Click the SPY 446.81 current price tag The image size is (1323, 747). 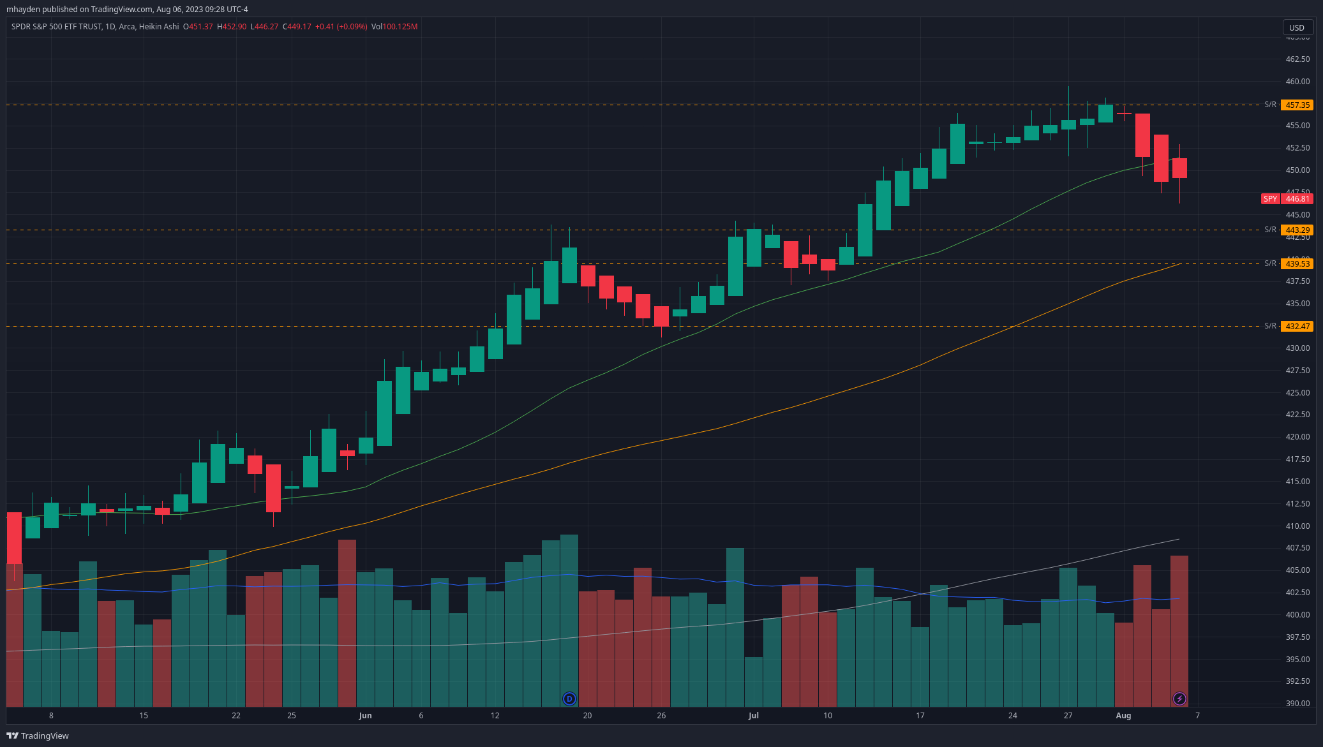[x=1287, y=199]
